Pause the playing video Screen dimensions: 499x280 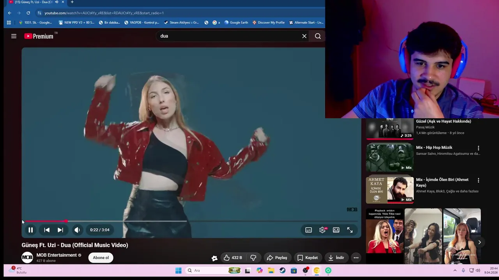pos(30,230)
